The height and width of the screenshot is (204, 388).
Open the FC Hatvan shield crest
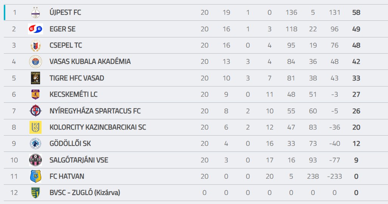coord(36,176)
